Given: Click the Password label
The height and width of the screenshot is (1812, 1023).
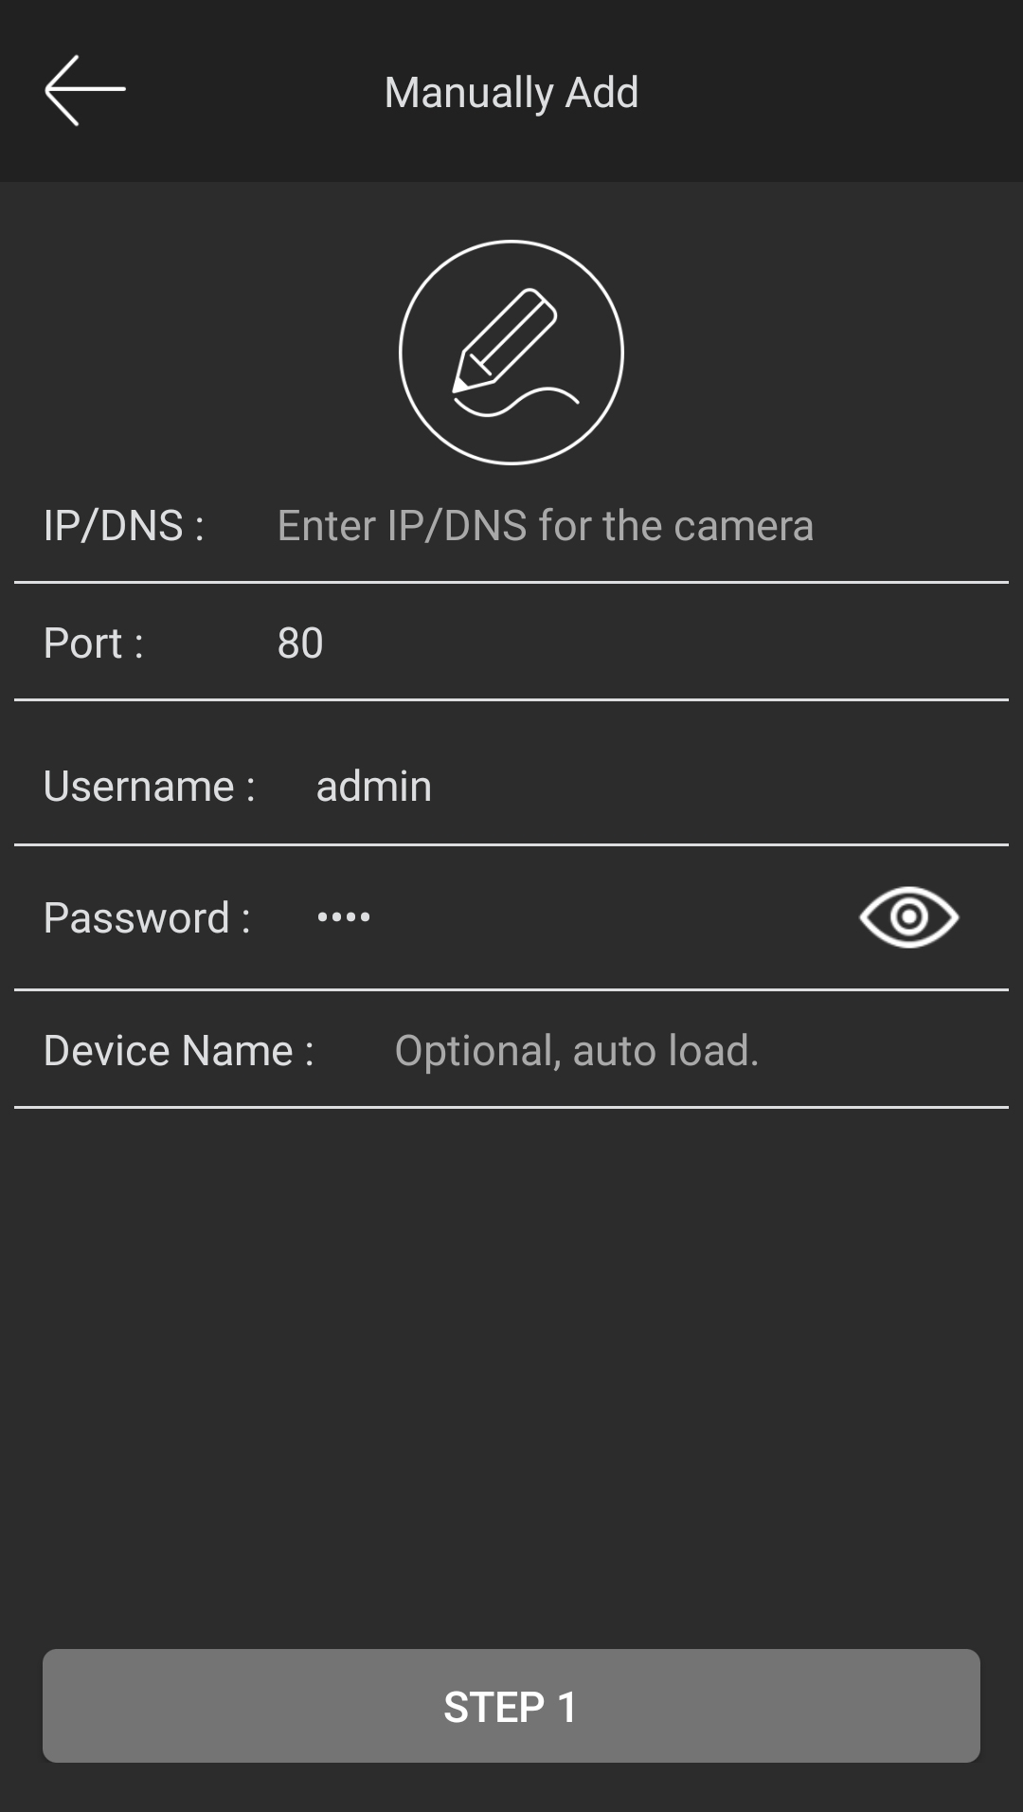Looking at the screenshot, I should click(147, 917).
